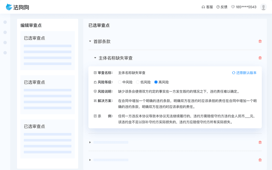Screen dimensions: 272x170
Task: Click the 风险等级 label icon
Action: pos(95,82)
